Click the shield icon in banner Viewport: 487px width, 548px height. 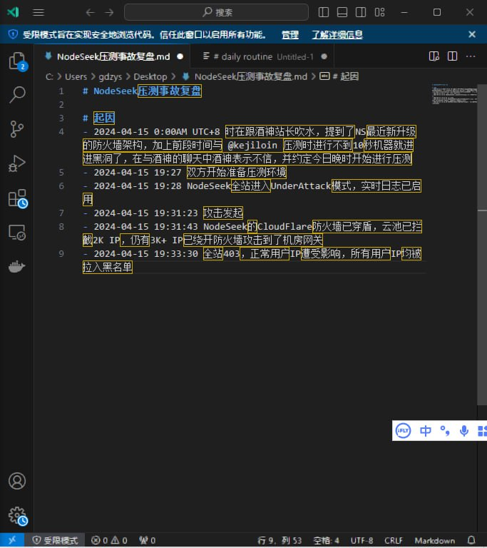tap(13, 34)
